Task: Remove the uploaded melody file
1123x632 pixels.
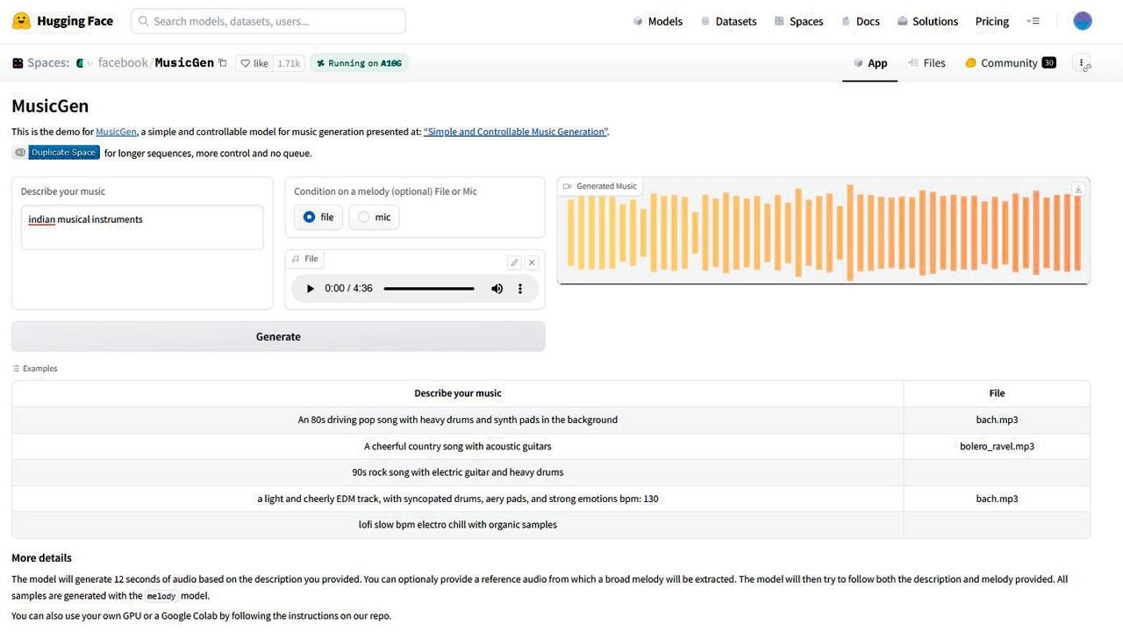Action: [x=532, y=262]
